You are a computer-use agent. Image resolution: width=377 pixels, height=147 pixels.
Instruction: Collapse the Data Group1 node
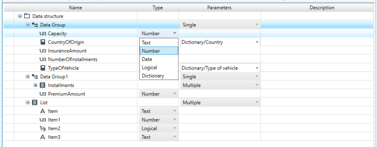(x=28, y=77)
